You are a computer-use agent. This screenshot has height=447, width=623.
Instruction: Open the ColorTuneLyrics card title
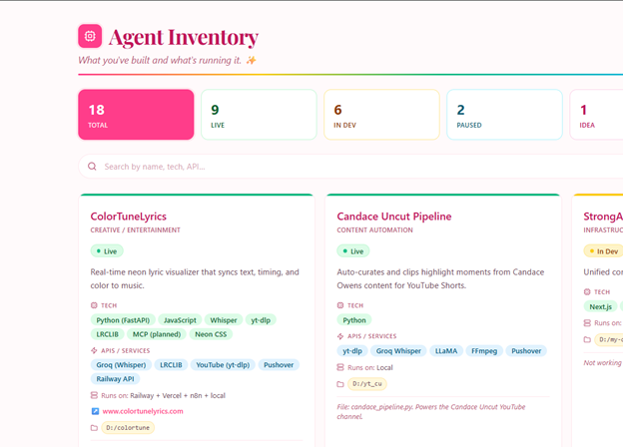pyautogui.click(x=129, y=217)
